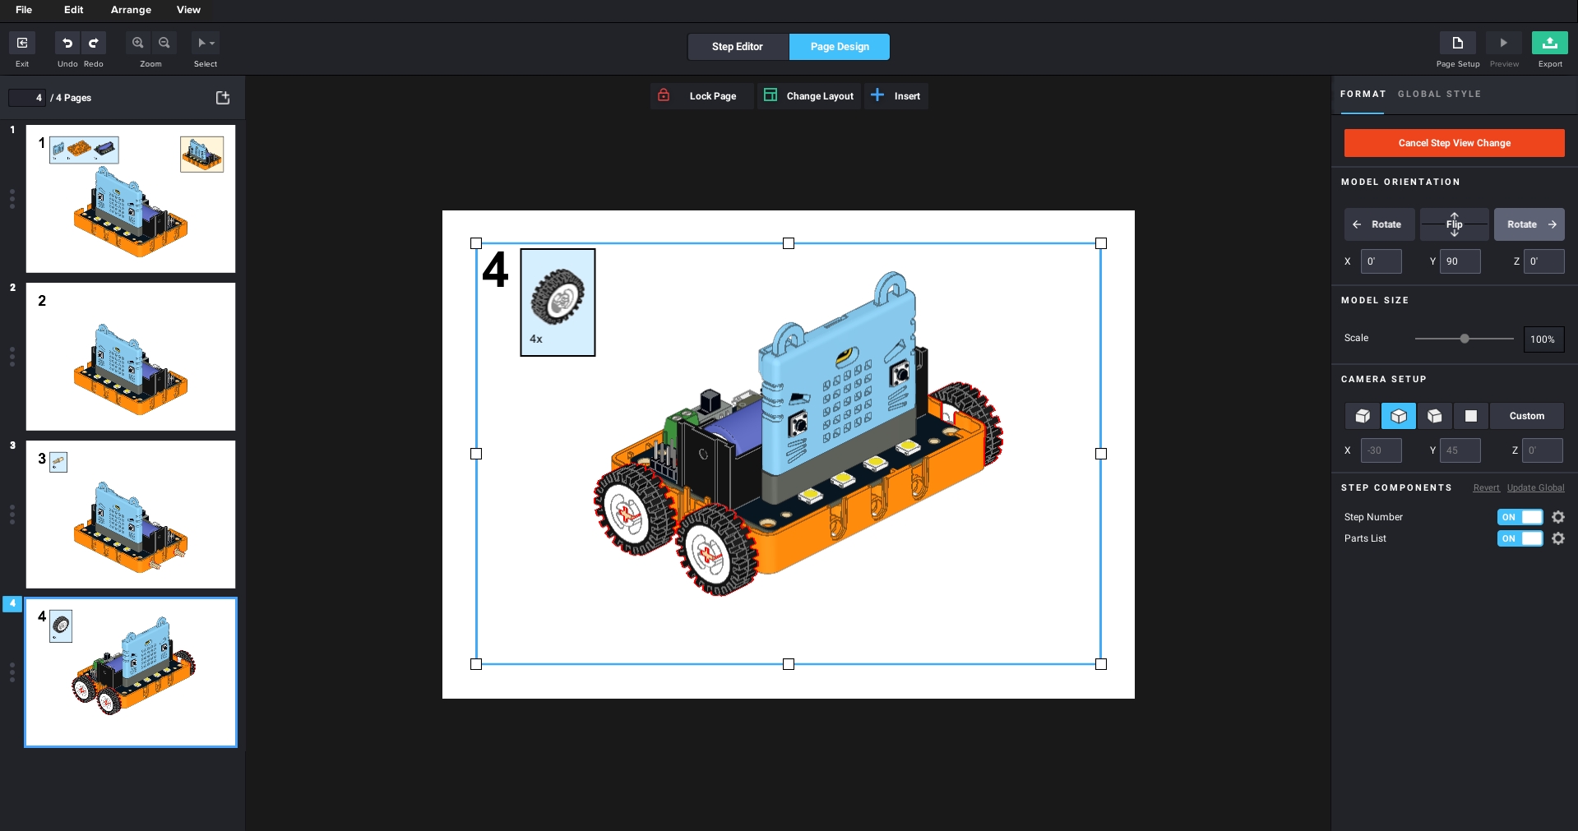This screenshot has height=831, width=1578.
Task: Switch to the Global Style tab
Action: (x=1439, y=95)
